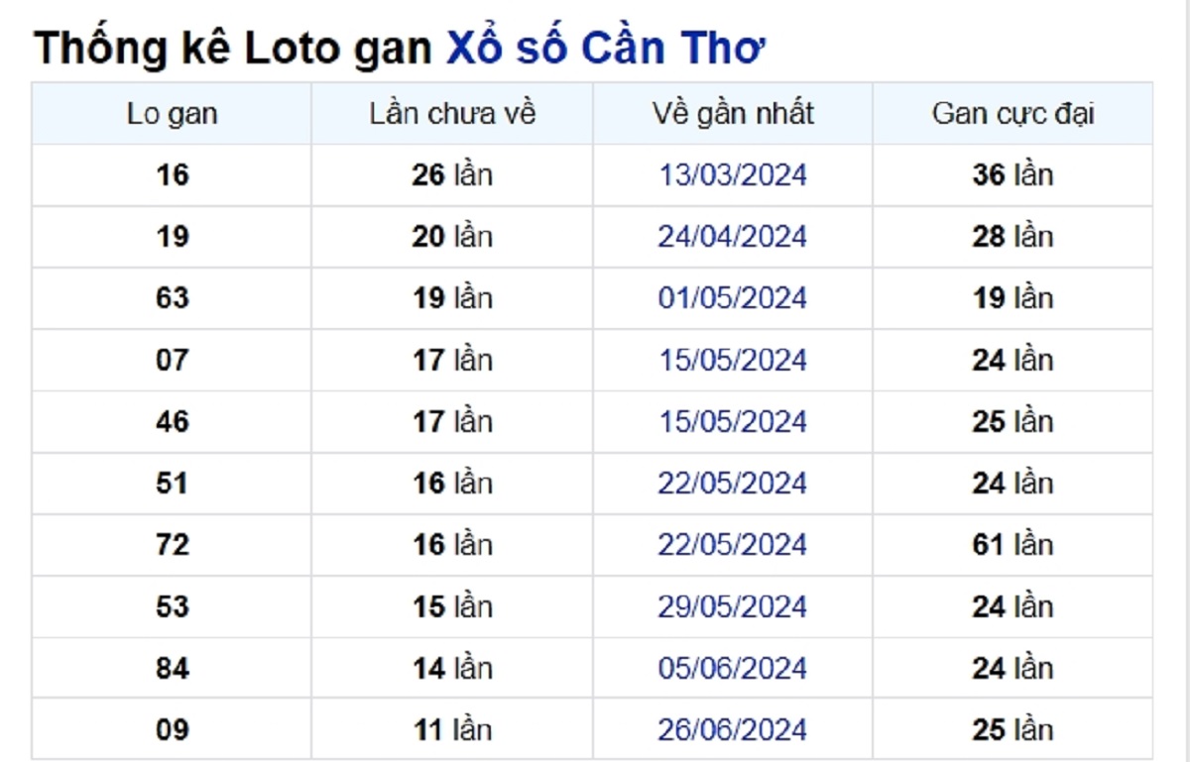The width and height of the screenshot is (1190, 762).
Task: Select the 11 lần cell
Action: [452, 730]
